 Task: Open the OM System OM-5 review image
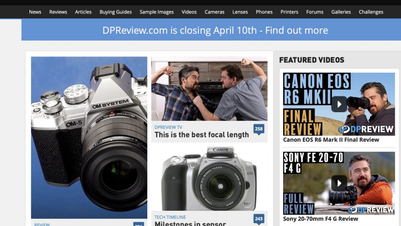coord(89,138)
